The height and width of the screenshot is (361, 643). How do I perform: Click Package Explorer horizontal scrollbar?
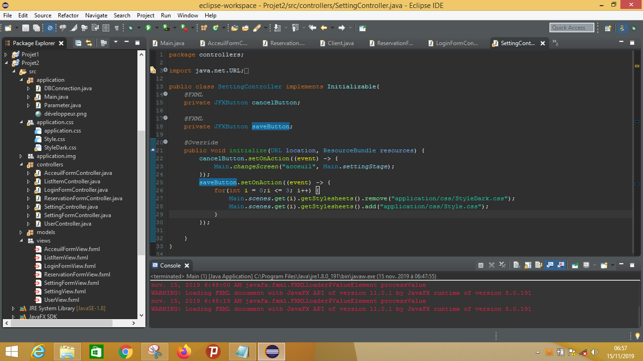click(x=61, y=323)
